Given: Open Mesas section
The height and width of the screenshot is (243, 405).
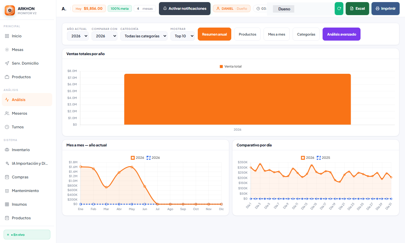Looking at the screenshot, I should 27,49.
